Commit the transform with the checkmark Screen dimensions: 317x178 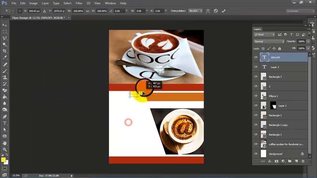point(223,11)
